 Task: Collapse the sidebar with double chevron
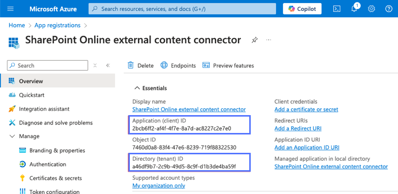[x=108, y=65]
